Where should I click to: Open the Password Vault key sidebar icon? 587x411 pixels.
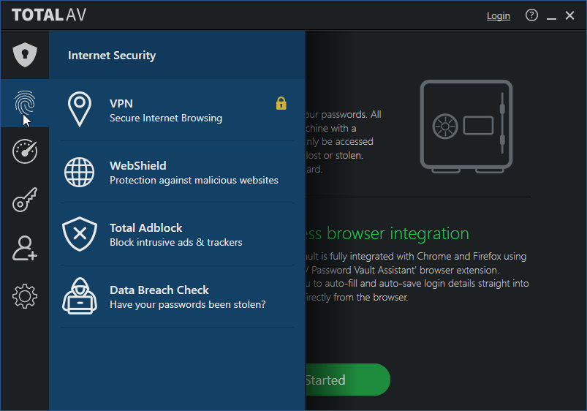(x=25, y=200)
